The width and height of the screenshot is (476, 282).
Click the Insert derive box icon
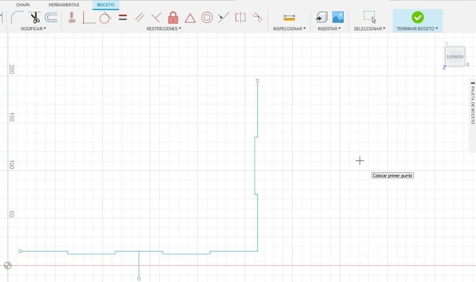321,17
